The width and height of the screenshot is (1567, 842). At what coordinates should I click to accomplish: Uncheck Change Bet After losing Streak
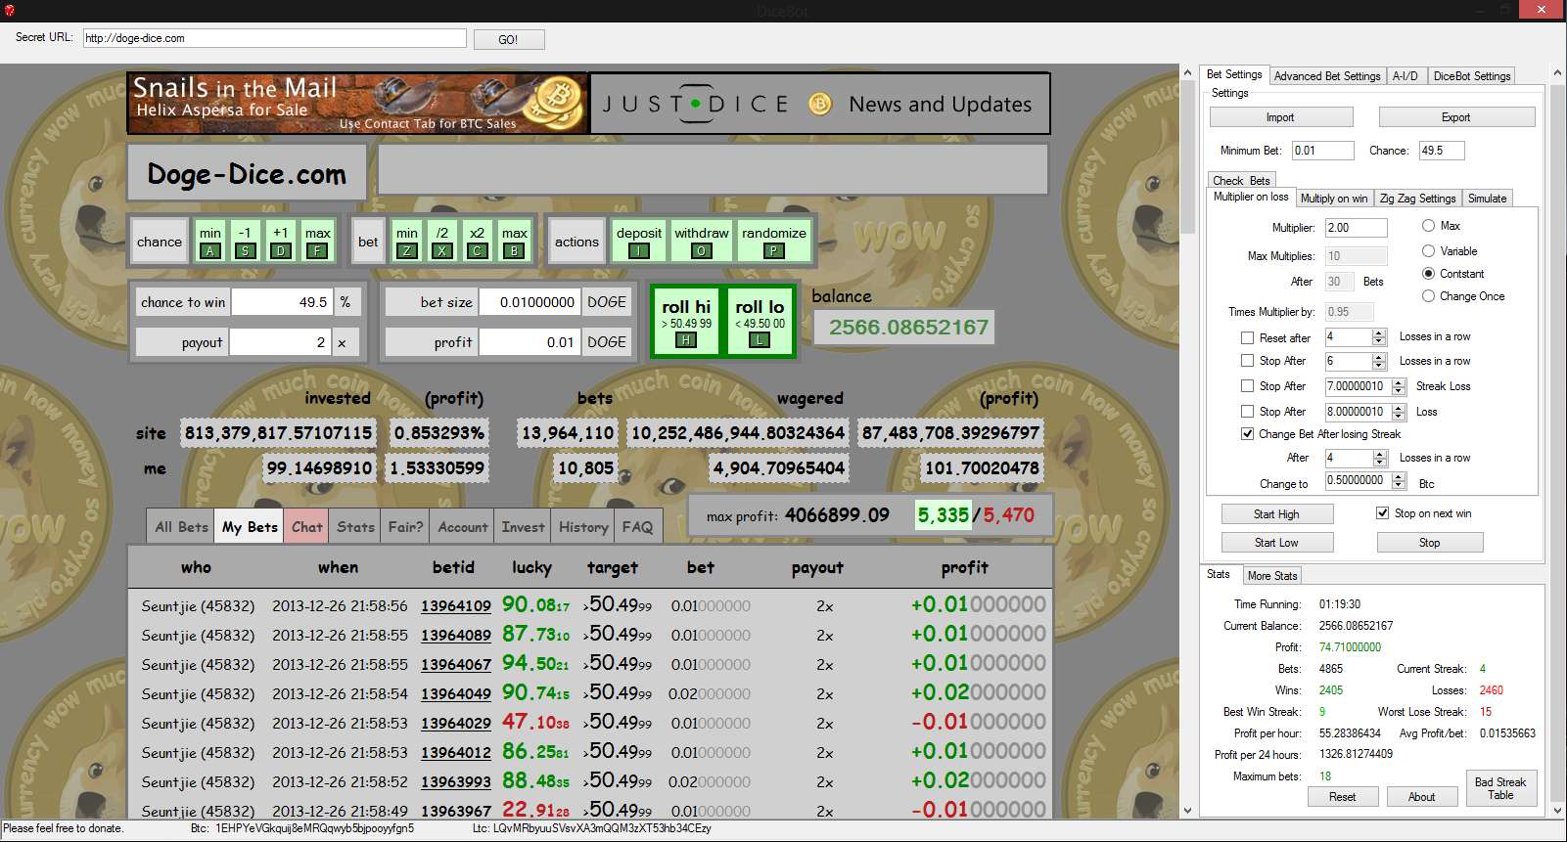1247,434
